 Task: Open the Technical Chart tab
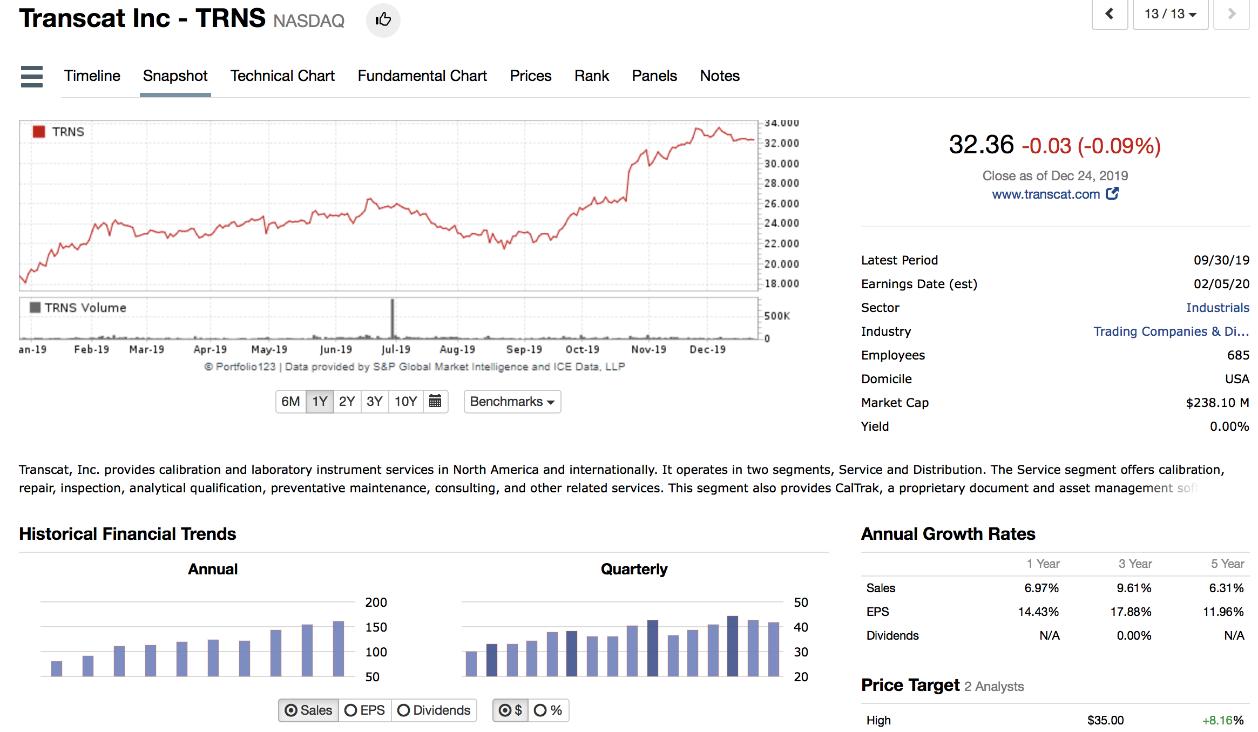coord(282,76)
